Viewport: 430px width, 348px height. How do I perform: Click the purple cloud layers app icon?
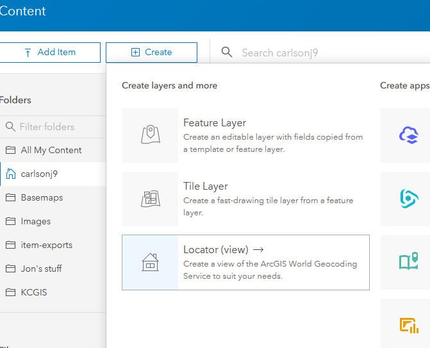tap(408, 135)
